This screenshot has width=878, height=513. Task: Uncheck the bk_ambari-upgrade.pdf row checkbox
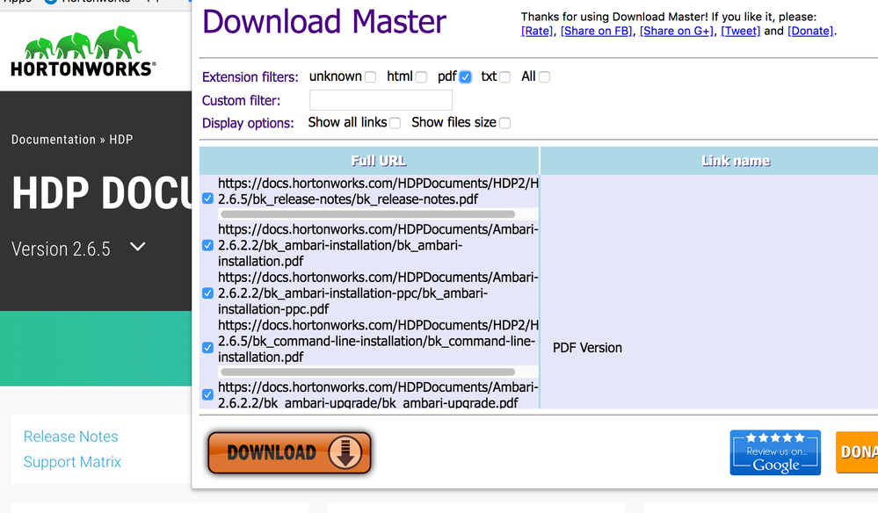tap(207, 394)
